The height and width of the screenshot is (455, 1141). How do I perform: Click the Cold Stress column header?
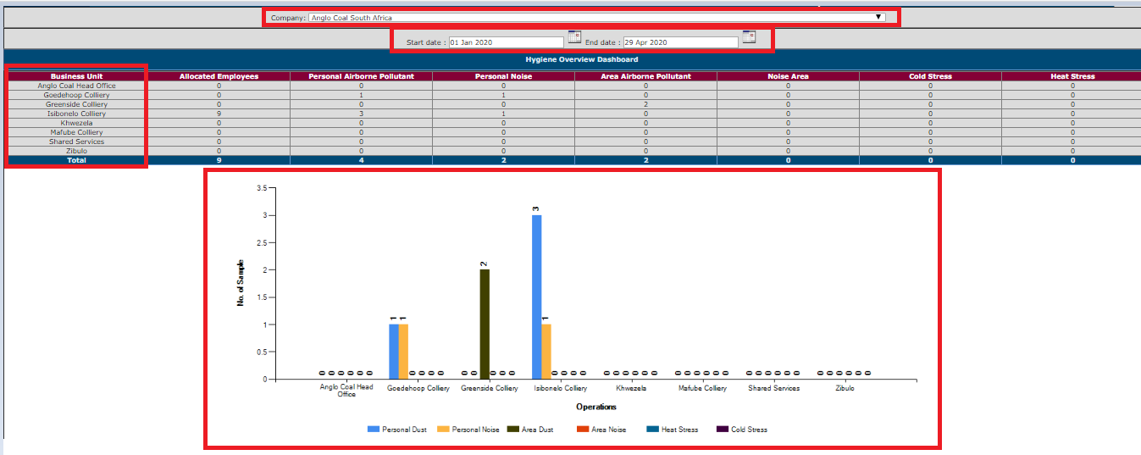[x=930, y=76]
